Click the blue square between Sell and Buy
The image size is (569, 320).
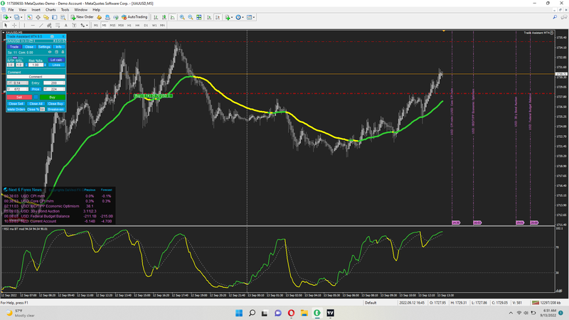pos(35,96)
